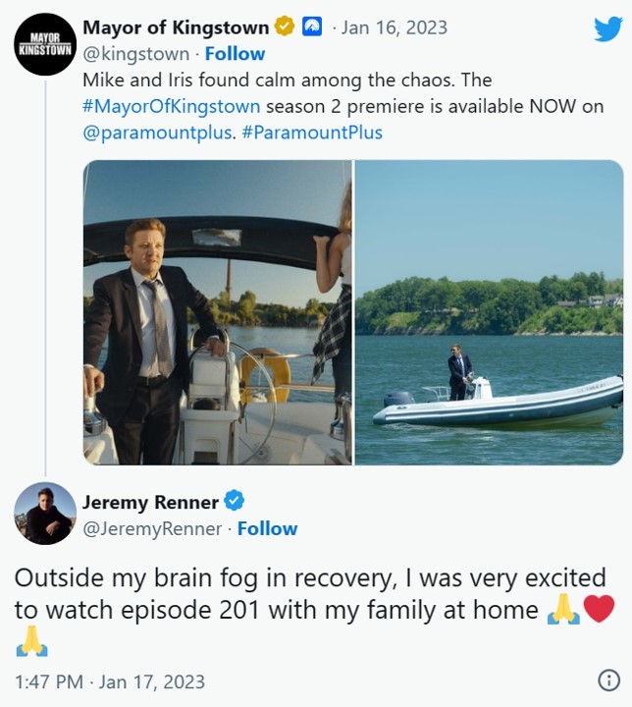Click the gold verified badge
Image resolution: width=632 pixels, height=707 pixels.
click(284, 28)
